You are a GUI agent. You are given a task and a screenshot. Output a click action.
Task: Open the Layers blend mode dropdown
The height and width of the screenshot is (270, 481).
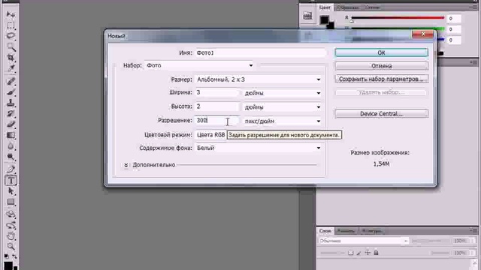click(x=364, y=241)
